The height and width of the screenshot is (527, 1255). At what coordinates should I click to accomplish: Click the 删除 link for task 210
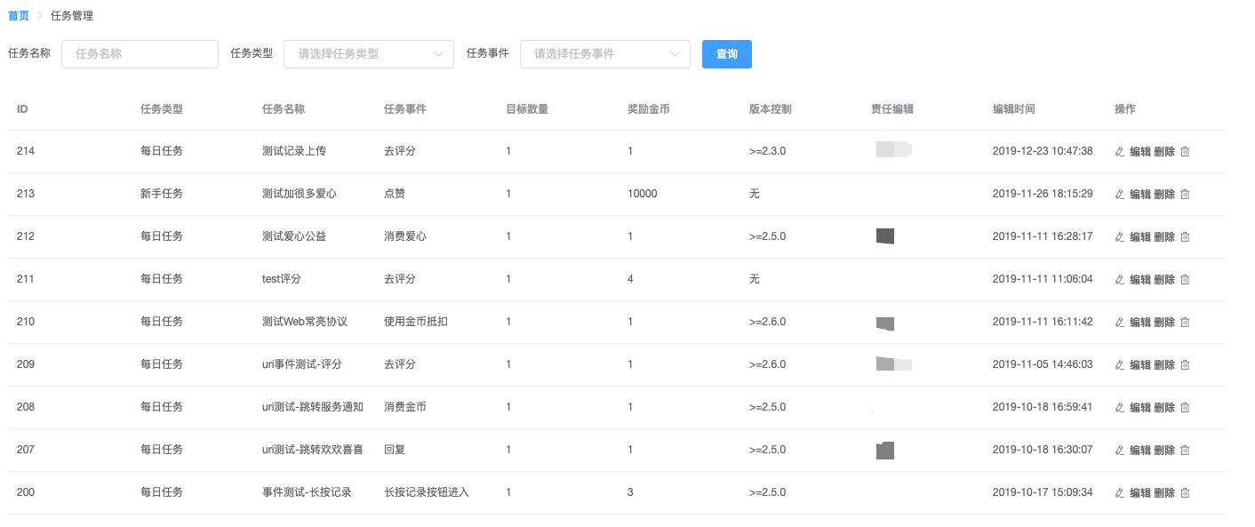tap(1164, 323)
